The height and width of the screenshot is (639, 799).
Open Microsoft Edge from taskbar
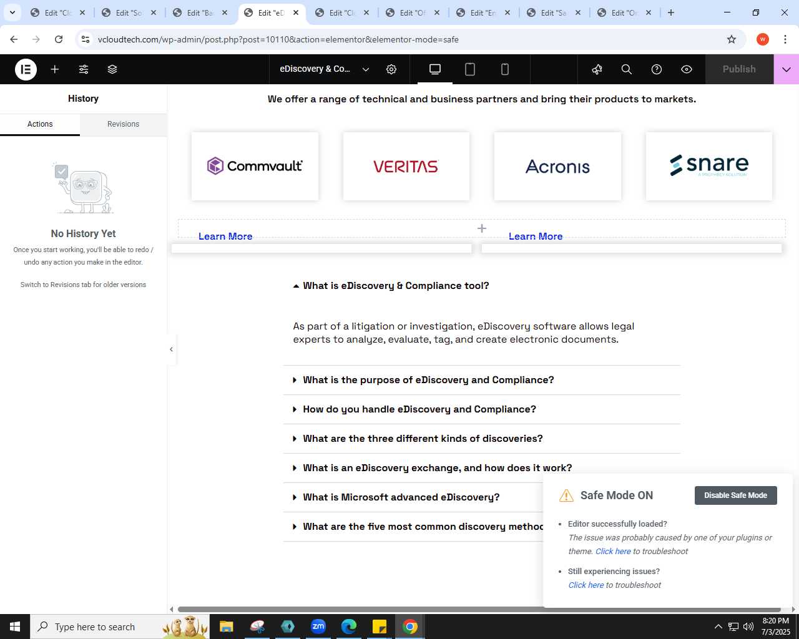pyautogui.click(x=349, y=627)
